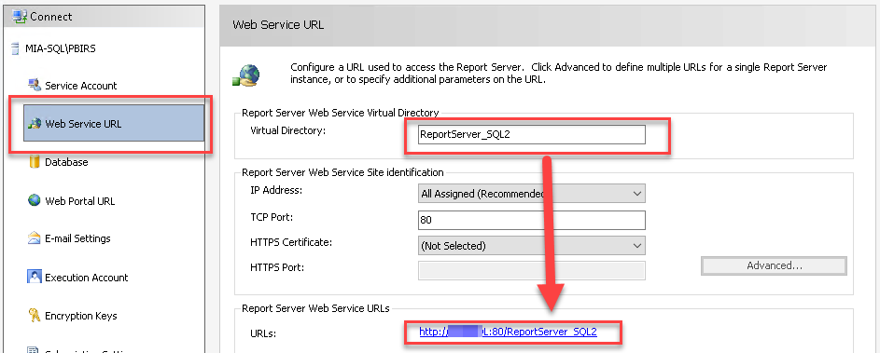Click the Connect button label

[x=51, y=17]
